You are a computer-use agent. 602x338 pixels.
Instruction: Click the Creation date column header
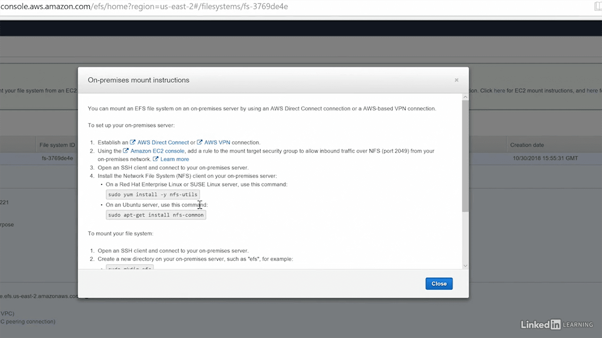coord(527,145)
